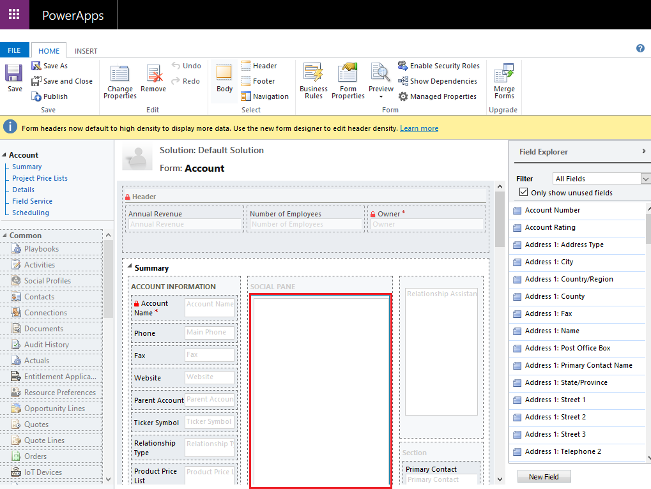651x489 pixels.
Task: Open the Filter All Fields dropdown
Action: 602,179
